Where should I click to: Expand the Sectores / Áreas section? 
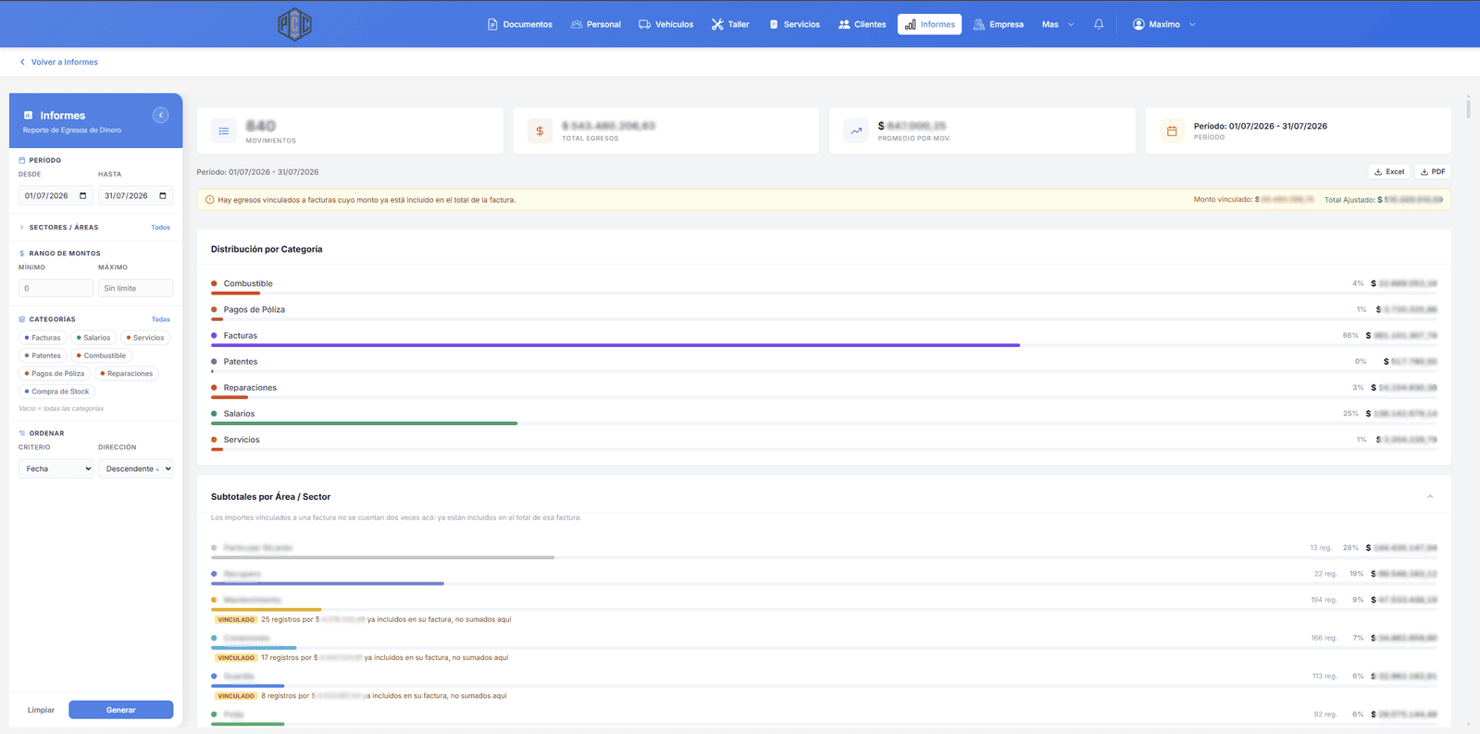(x=59, y=227)
